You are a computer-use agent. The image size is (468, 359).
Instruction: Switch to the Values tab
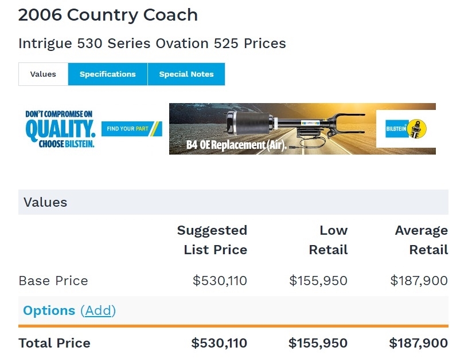click(43, 74)
